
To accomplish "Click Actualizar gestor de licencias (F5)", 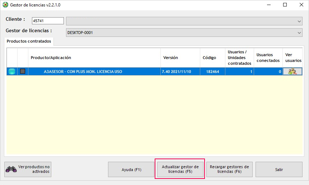I will click(180, 169).
